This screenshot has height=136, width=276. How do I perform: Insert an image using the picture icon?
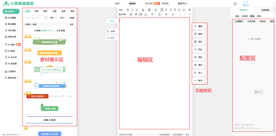click(x=141, y=15)
